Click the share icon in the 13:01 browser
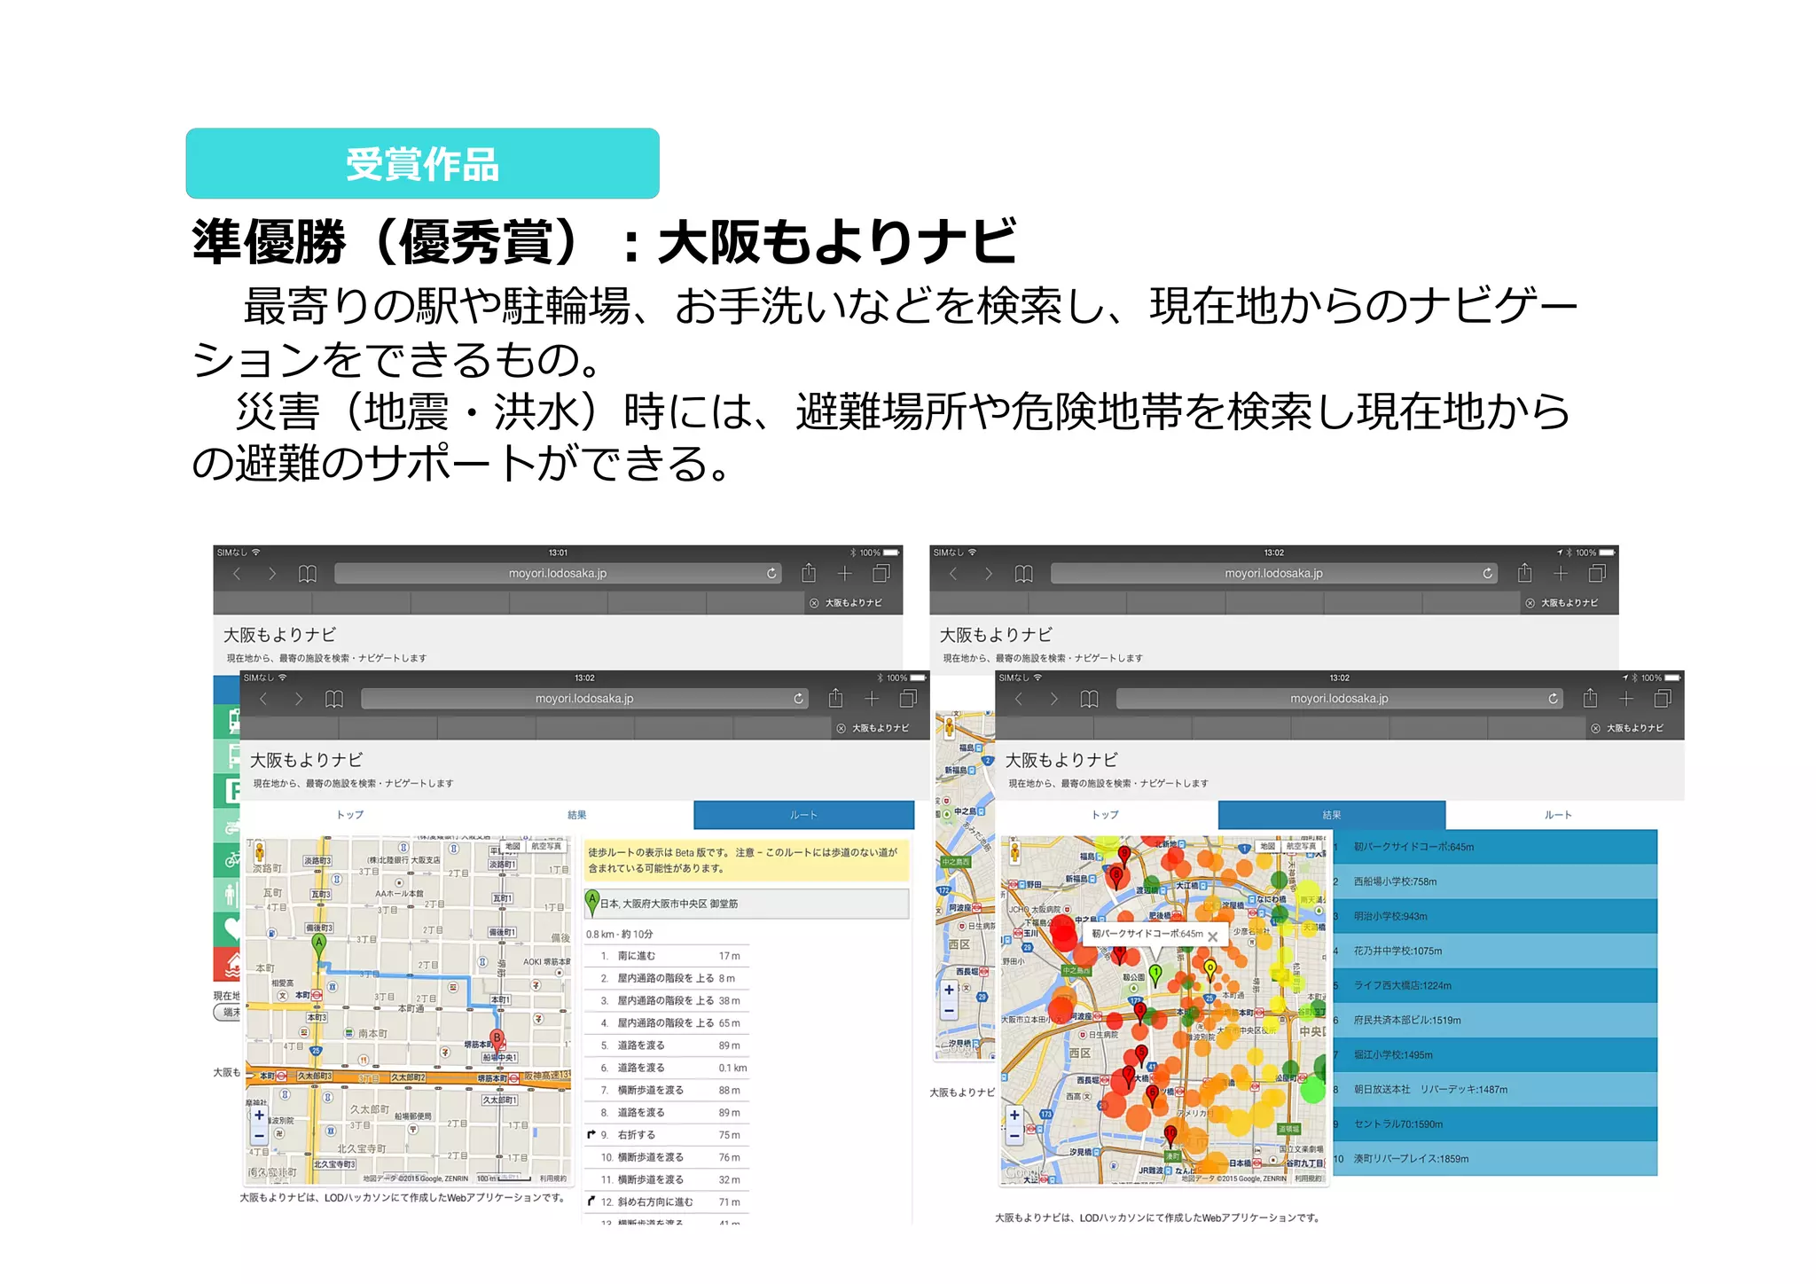 pyautogui.click(x=809, y=573)
